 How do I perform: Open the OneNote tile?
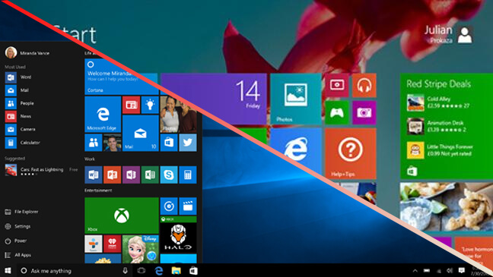coord(131,175)
